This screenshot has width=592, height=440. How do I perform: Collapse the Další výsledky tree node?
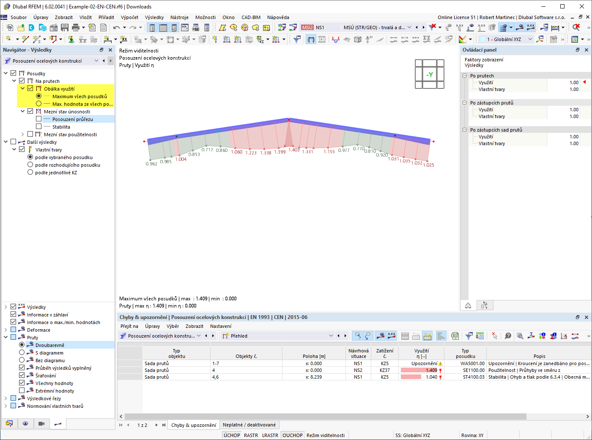(6, 142)
